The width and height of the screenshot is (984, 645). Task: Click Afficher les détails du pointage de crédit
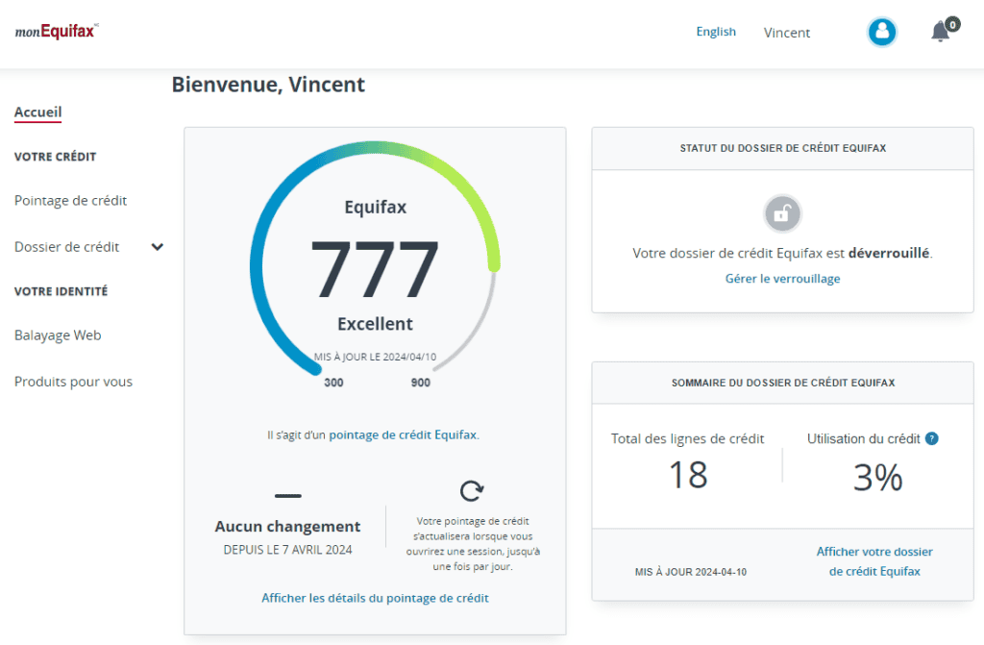(x=375, y=598)
